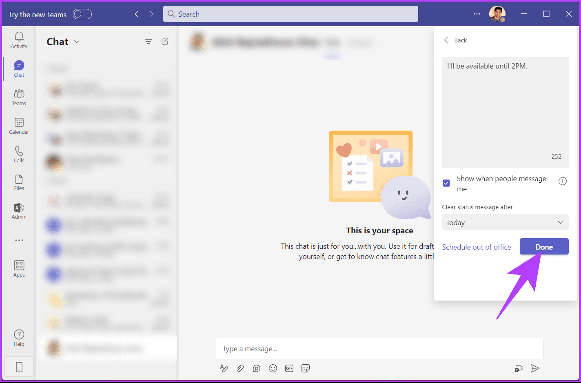Switch to the Teams tab

[19, 97]
